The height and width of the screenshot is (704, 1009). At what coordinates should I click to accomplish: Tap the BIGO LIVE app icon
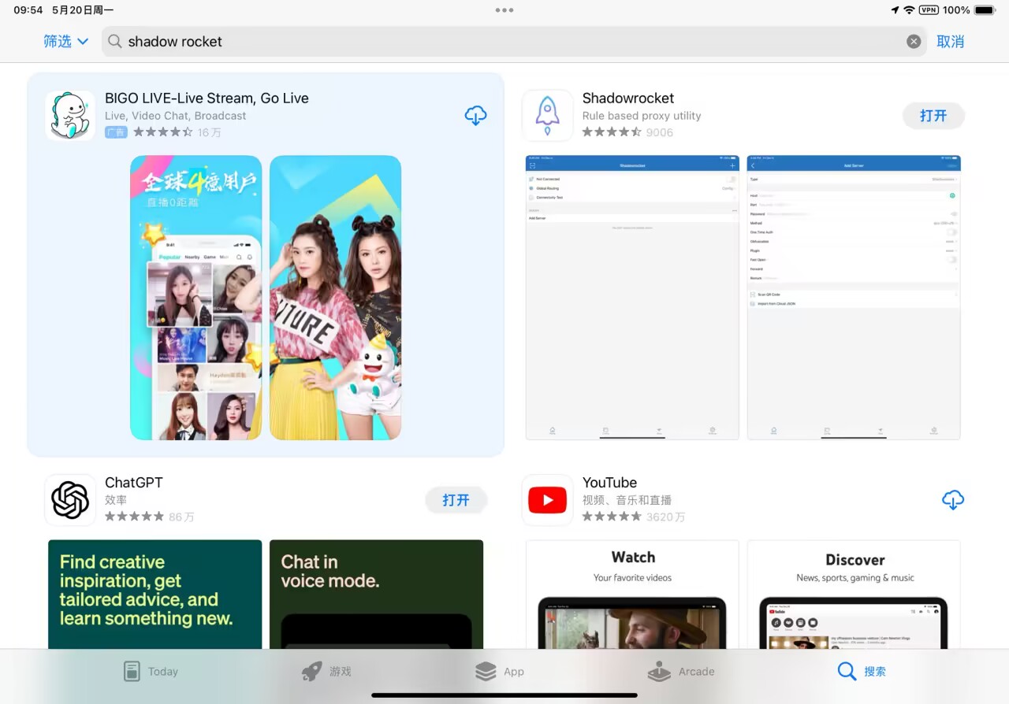[70, 116]
